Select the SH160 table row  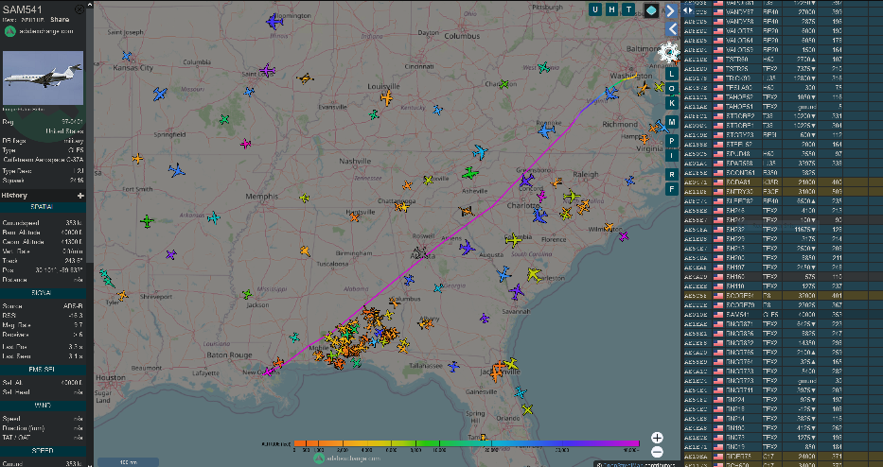pos(782,277)
